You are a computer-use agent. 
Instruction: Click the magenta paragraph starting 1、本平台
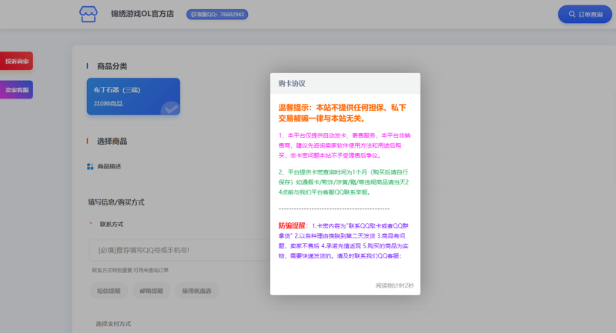tap(344, 145)
